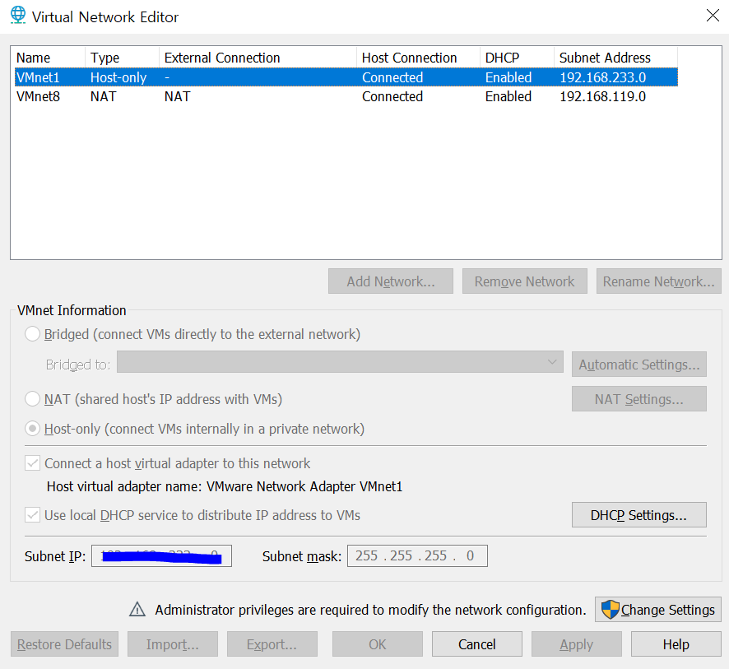Click the OK button

(x=378, y=643)
